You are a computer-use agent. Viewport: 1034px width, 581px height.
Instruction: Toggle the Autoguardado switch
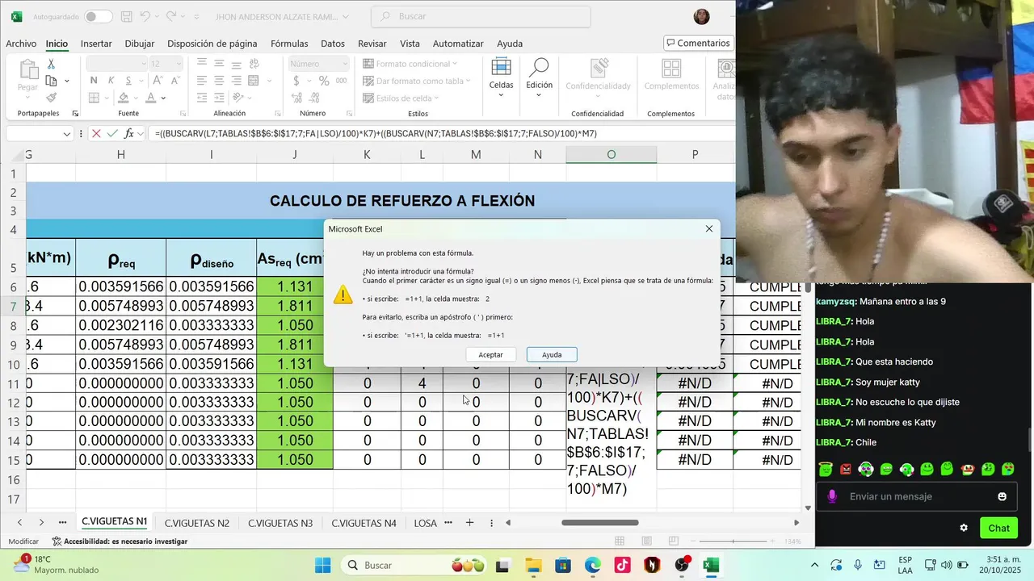(x=99, y=16)
